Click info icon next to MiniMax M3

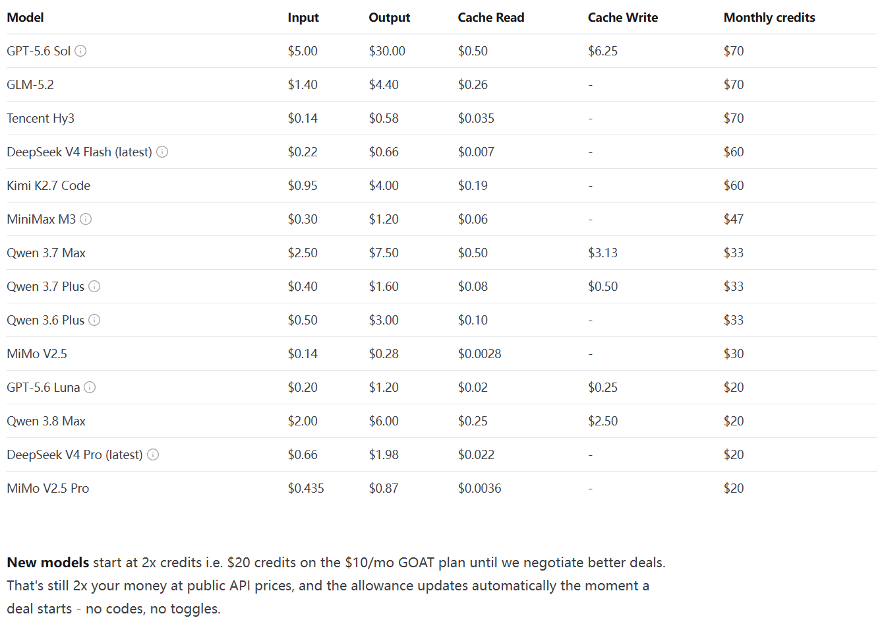point(86,219)
